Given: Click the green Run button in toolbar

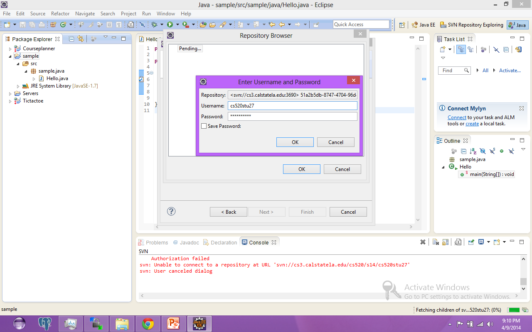Looking at the screenshot, I should pyautogui.click(x=170, y=25).
